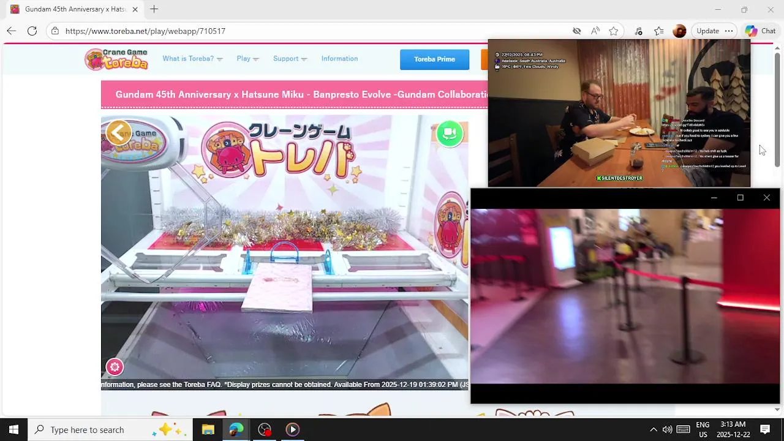Image resolution: width=784 pixels, height=441 pixels.
Task: Switch the ENG US input language
Action: [x=703, y=429]
